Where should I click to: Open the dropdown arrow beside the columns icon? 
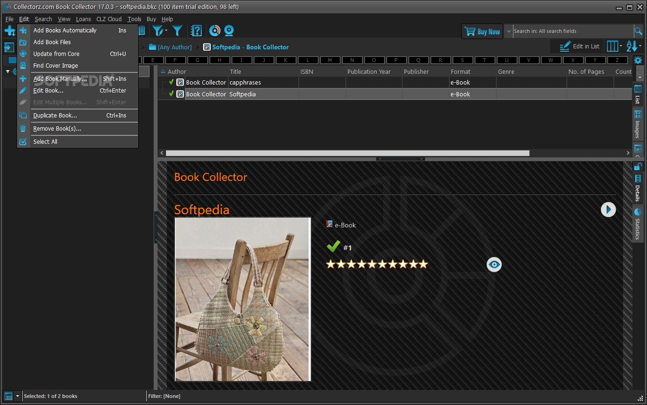[621, 46]
